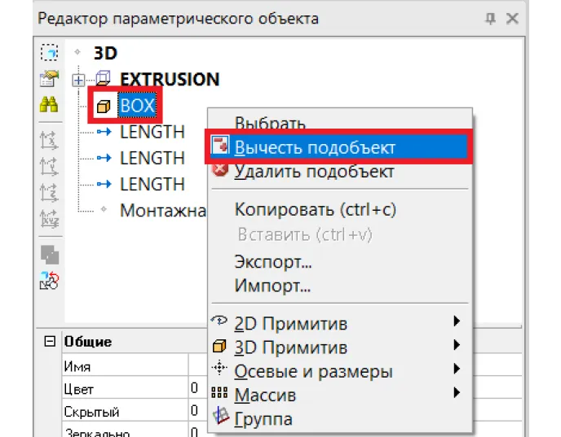The height and width of the screenshot is (437, 561).
Task: Close the Редактор параметрического объекта panel
Action: 512,18
